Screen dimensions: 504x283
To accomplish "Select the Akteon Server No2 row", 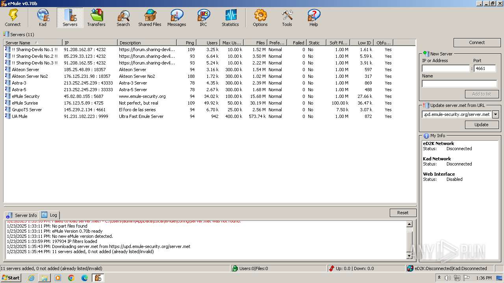I will [209, 76].
